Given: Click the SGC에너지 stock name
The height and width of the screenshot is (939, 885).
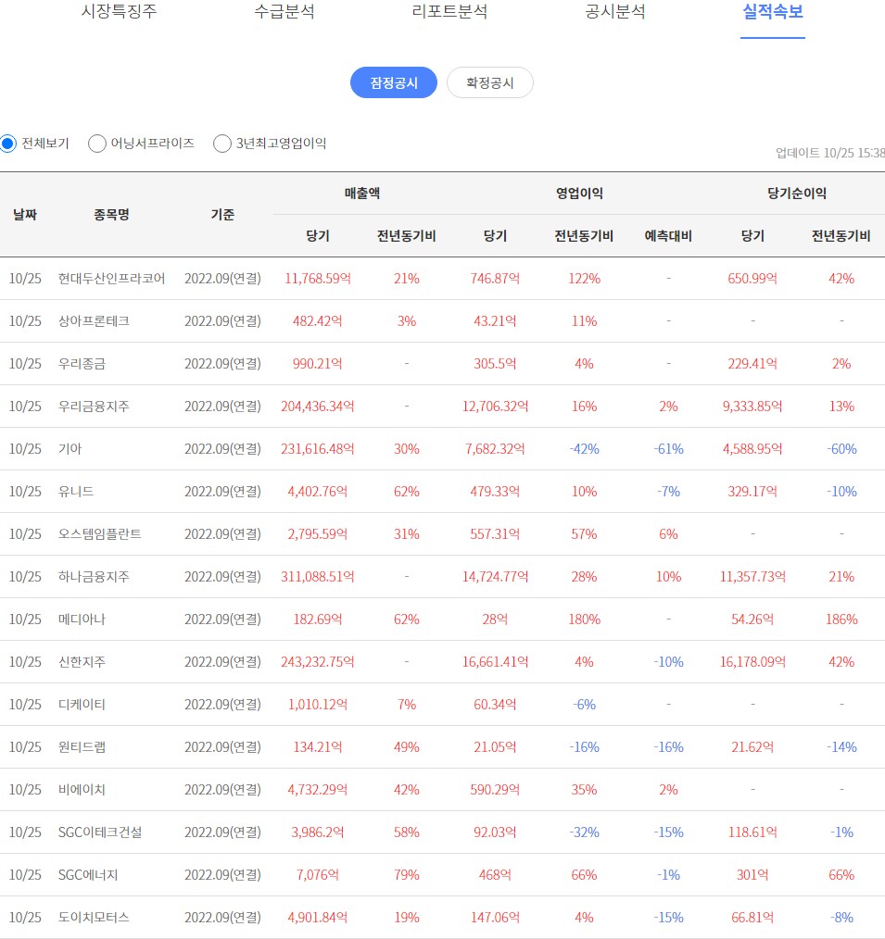Looking at the screenshot, I should pos(88,875).
